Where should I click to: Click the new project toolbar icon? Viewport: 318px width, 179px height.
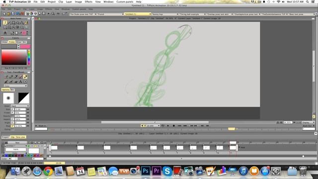click(x=4, y=13)
